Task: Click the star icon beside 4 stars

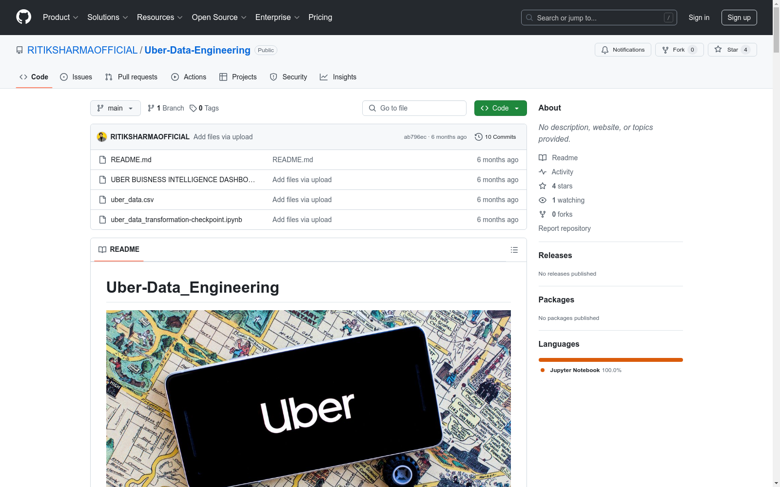Action: (543, 186)
